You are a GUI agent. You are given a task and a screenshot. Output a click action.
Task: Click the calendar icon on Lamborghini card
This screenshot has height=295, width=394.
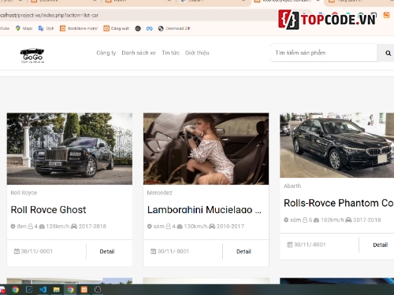coord(153,251)
